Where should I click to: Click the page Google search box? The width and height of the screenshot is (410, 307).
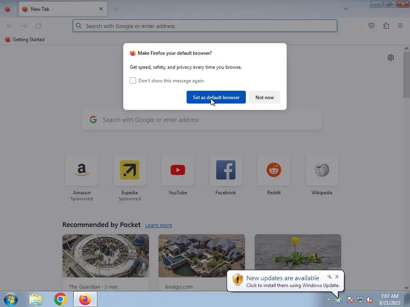202,120
